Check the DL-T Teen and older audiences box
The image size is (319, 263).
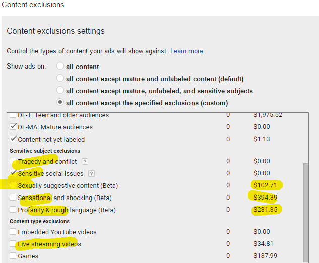coord(13,115)
